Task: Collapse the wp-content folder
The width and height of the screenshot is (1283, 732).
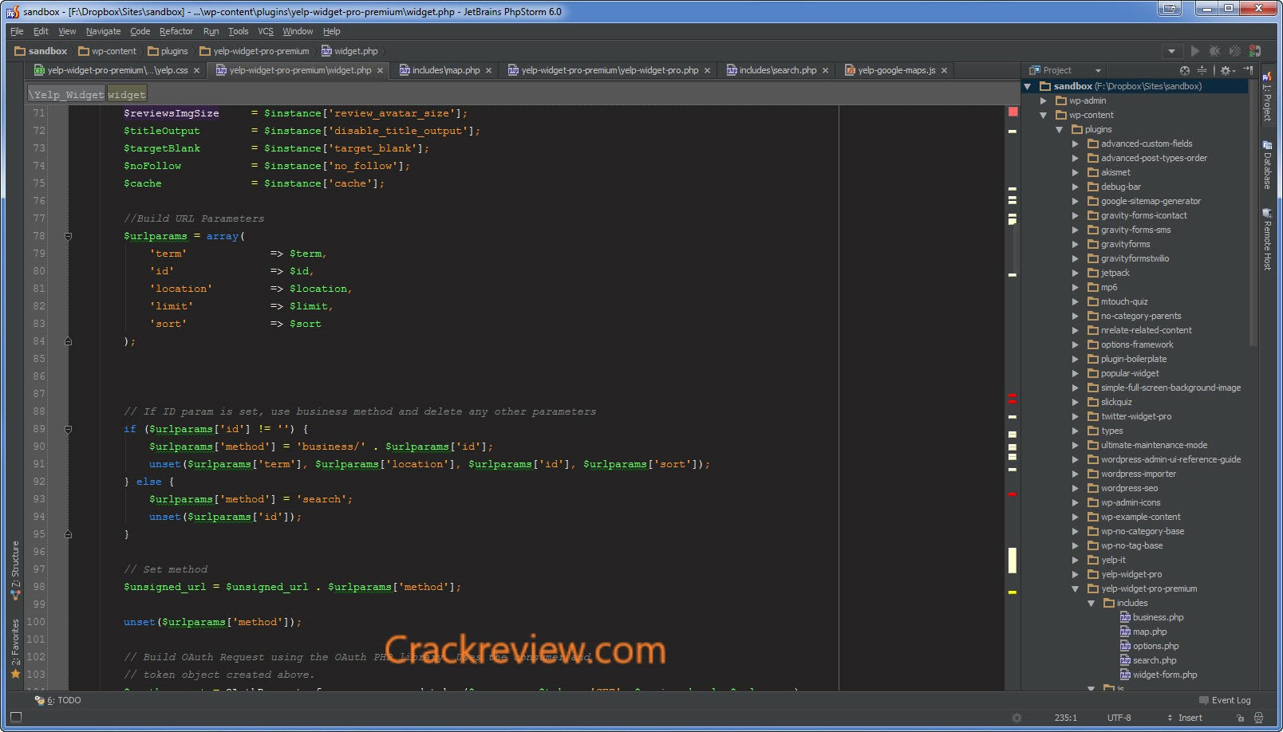Action: tap(1043, 115)
